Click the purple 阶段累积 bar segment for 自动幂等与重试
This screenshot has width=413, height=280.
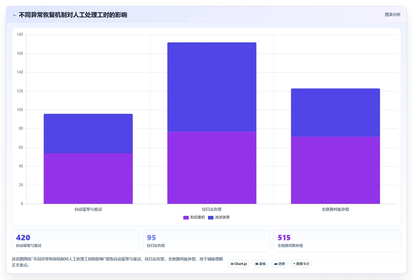[88, 179]
